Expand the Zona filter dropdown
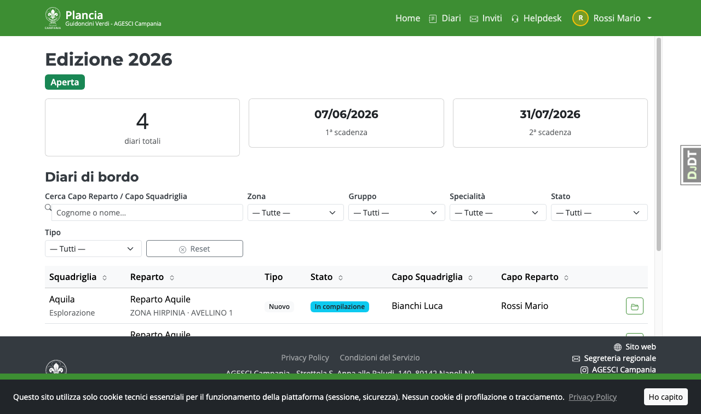This screenshot has width=701, height=414. click(296, 213)
